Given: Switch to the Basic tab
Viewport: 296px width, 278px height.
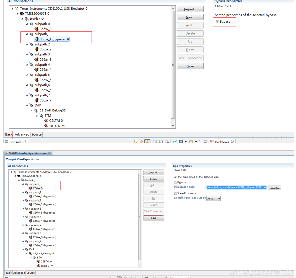Looking at the screenshot, I should (x=9, y=134).
